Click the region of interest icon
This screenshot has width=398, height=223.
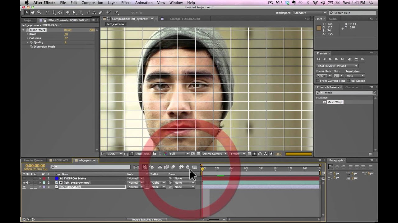point(193,154)
